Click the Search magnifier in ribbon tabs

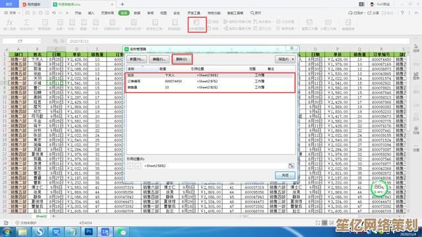pyautogui.click(x=252, y=13)
